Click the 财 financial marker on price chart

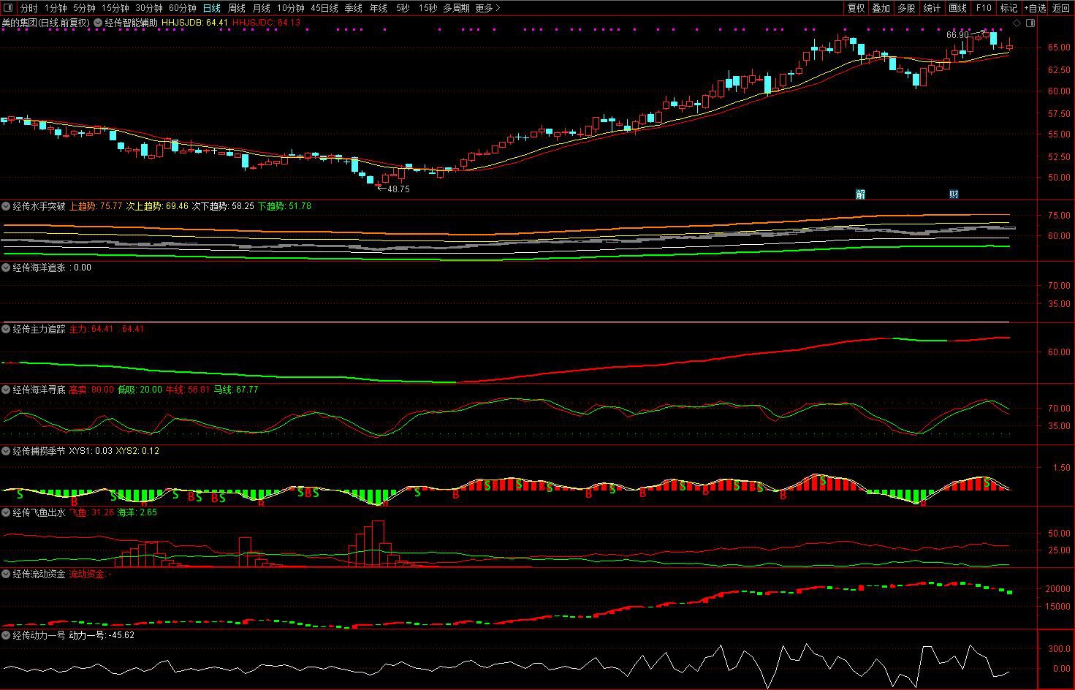tap(954, 194)
